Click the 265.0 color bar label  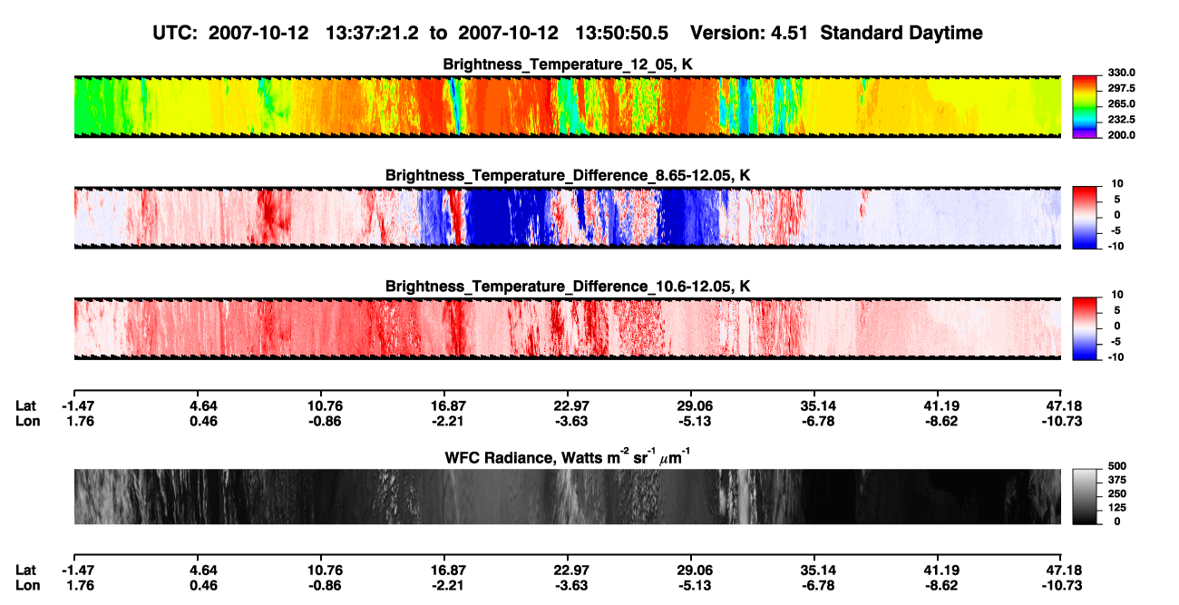tap(1121, 104)
